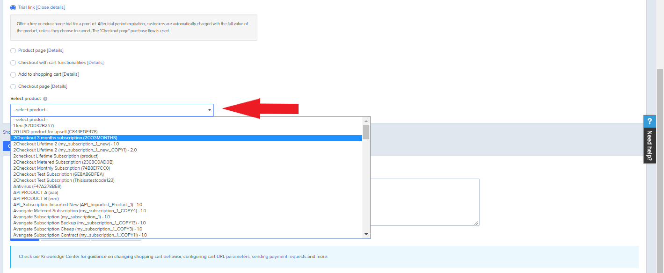Click the Select product help icon
This screenshot has height=273, width=664.
coord(45,99)
